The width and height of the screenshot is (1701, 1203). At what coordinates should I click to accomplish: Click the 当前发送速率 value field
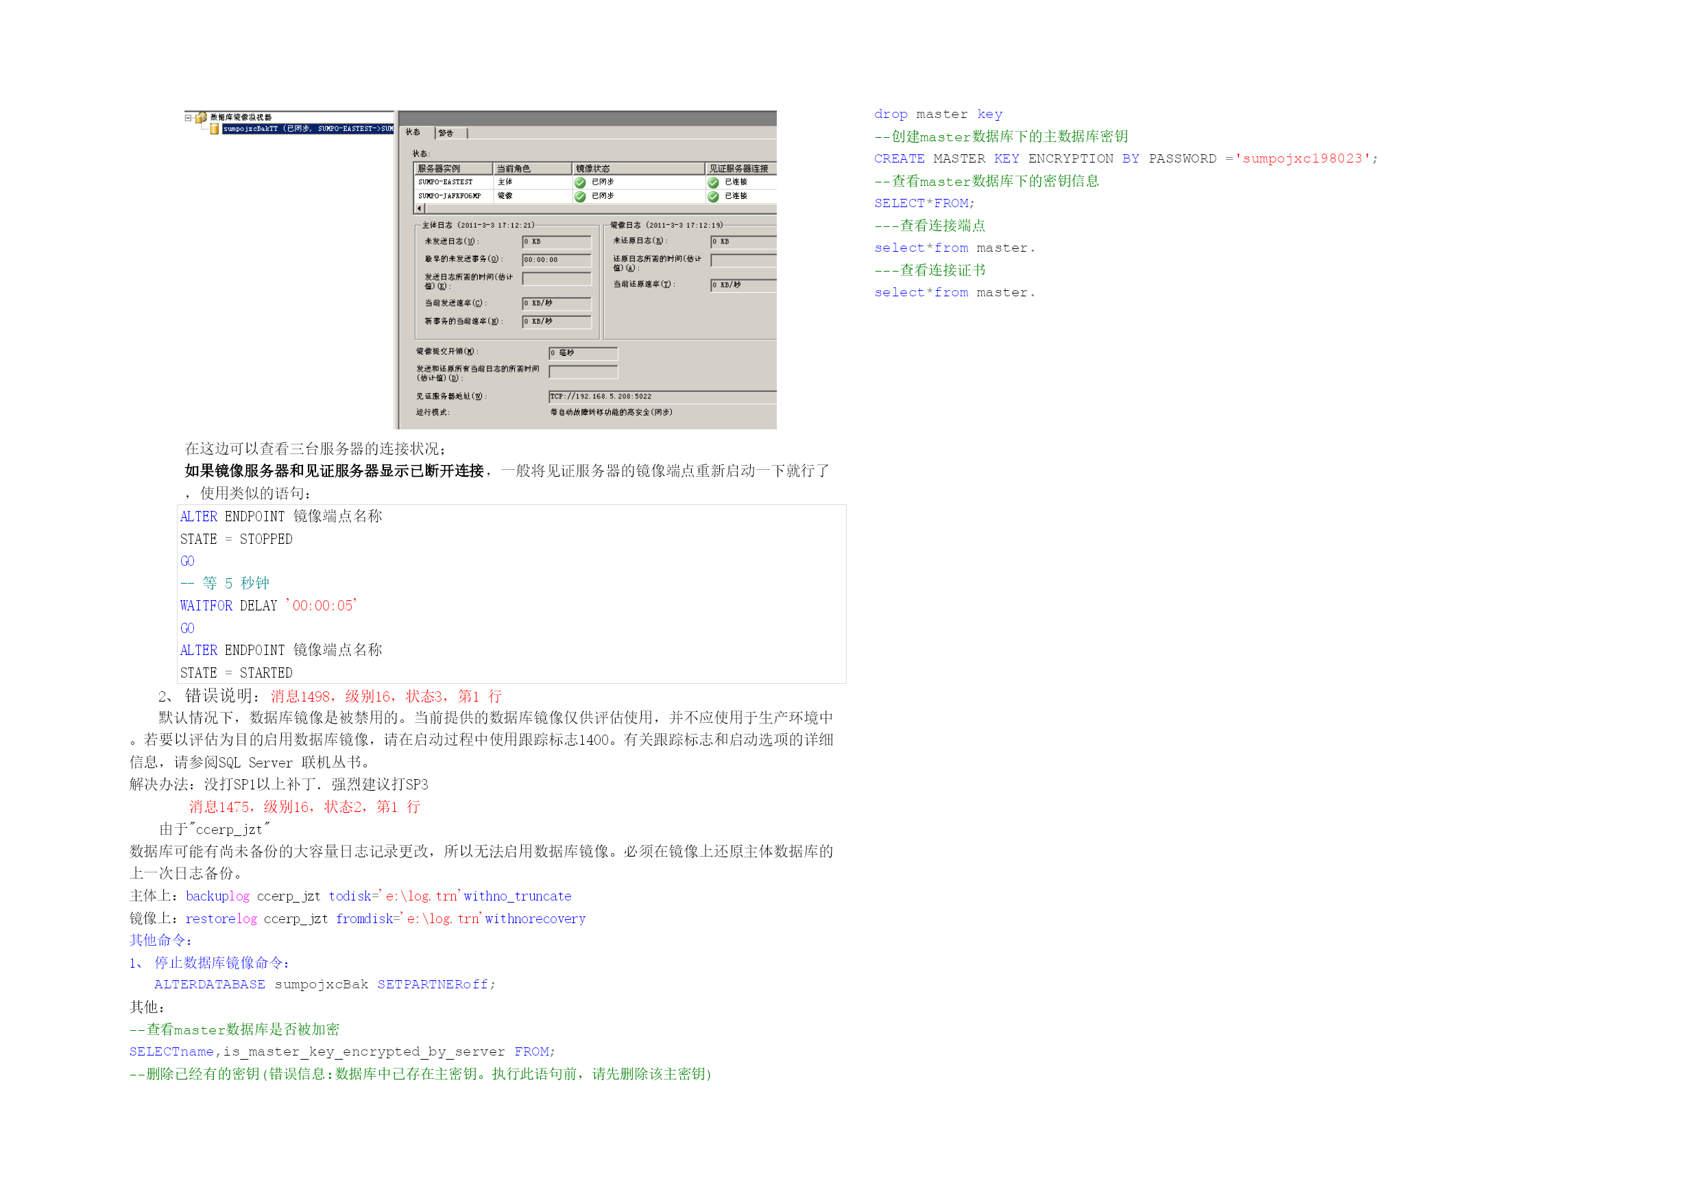557,303
